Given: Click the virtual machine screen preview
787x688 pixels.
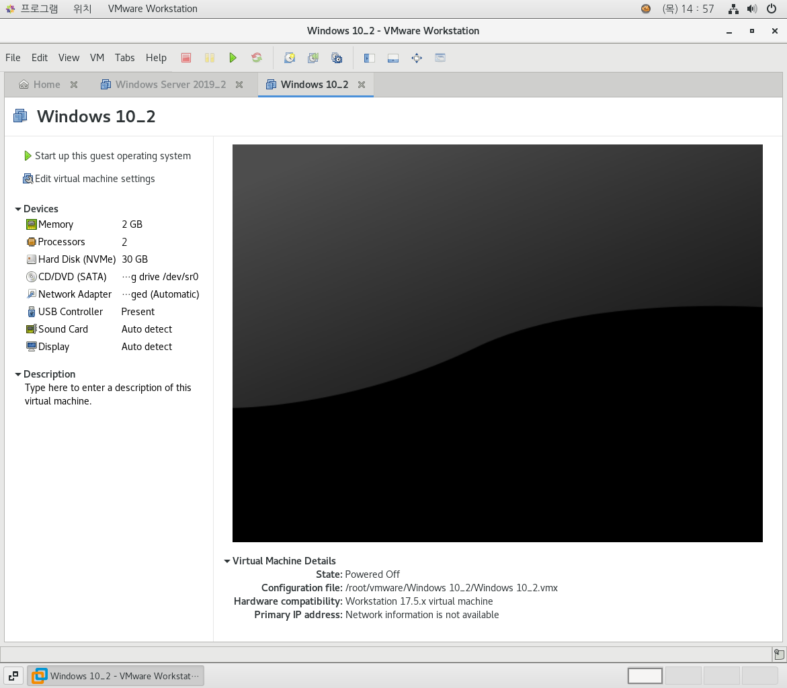Looking at the screenshot, I should click(497, 343).
